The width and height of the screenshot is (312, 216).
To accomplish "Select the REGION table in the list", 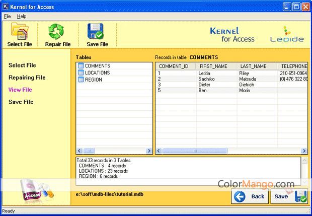I will [93, 80].
